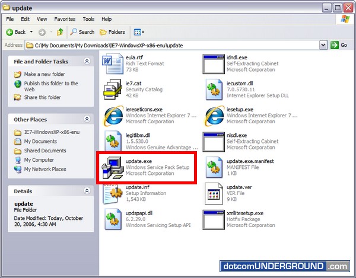Select the nlsdl.exe file name
Image resolution: width=356 pixels, height=278 pixels.
[237, 135]
